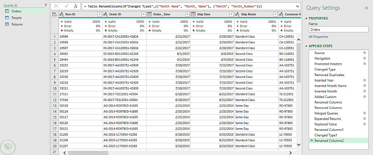Collapse the APPLIED STEPS section
Screen dimensions: 373x155
point(306,46)
